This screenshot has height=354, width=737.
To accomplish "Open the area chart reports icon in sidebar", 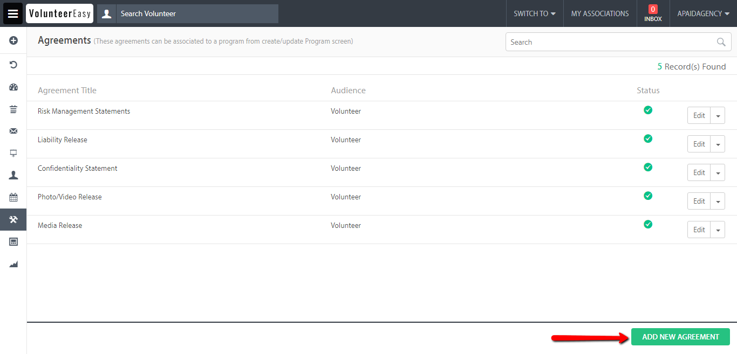I will pyautogui.click(x=13, y=264).
